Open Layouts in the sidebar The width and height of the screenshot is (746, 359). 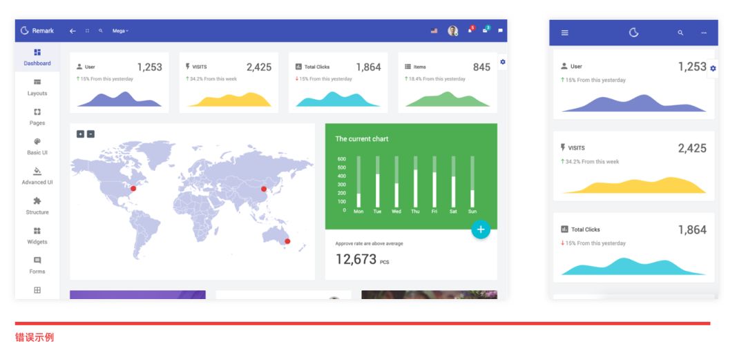(x=37, y=87)
